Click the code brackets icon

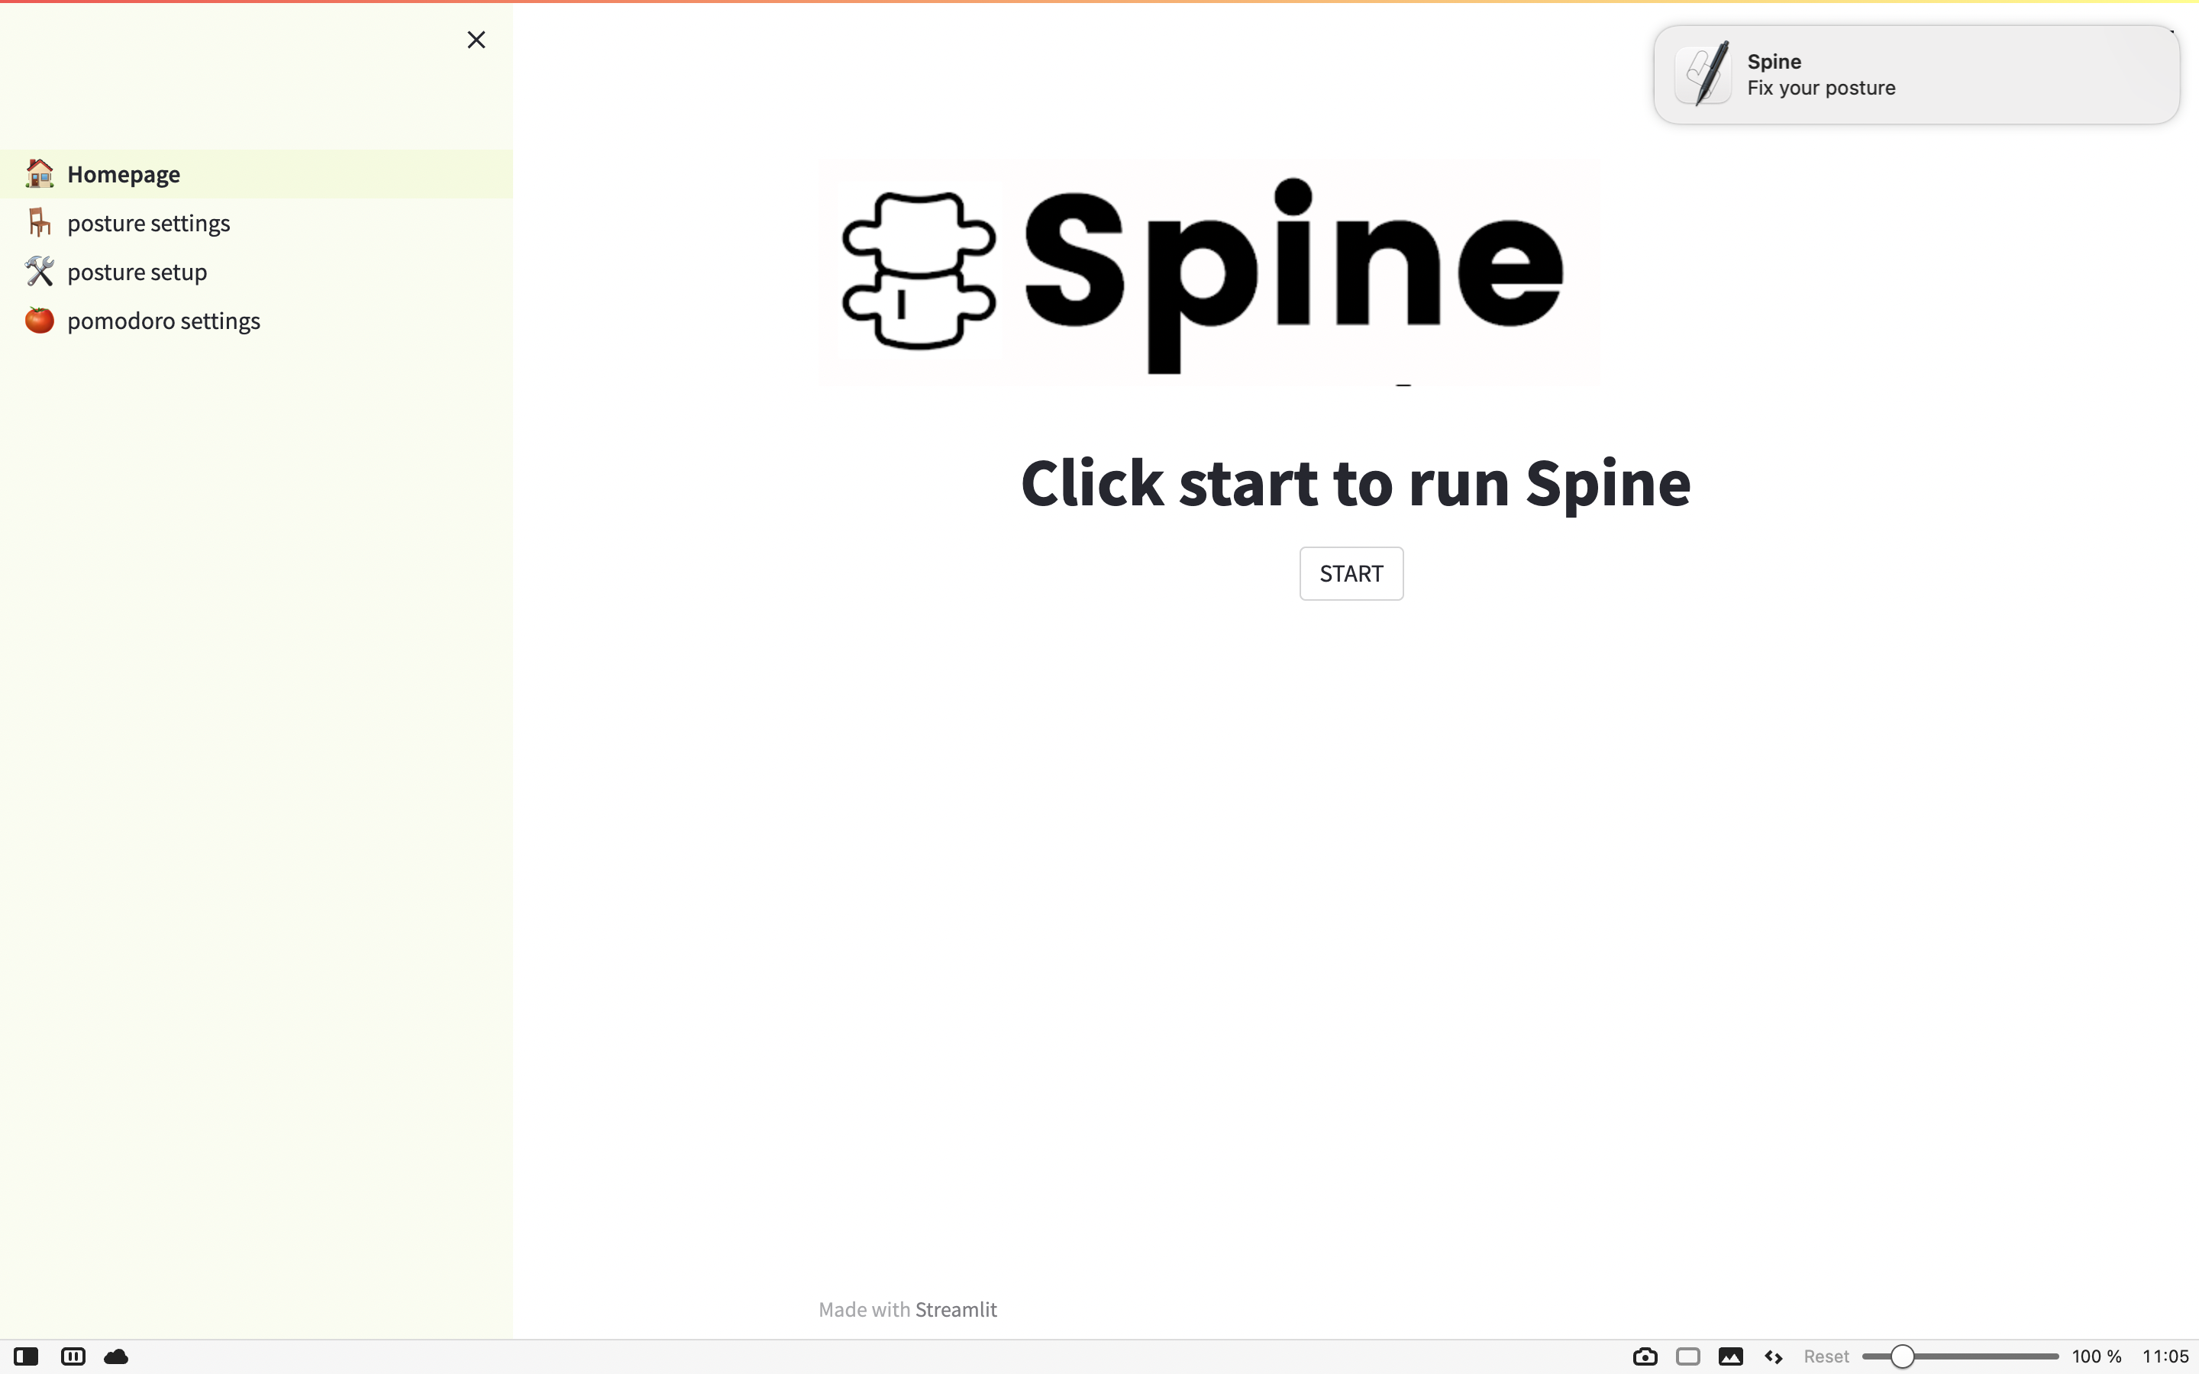coord(1773,1356)
